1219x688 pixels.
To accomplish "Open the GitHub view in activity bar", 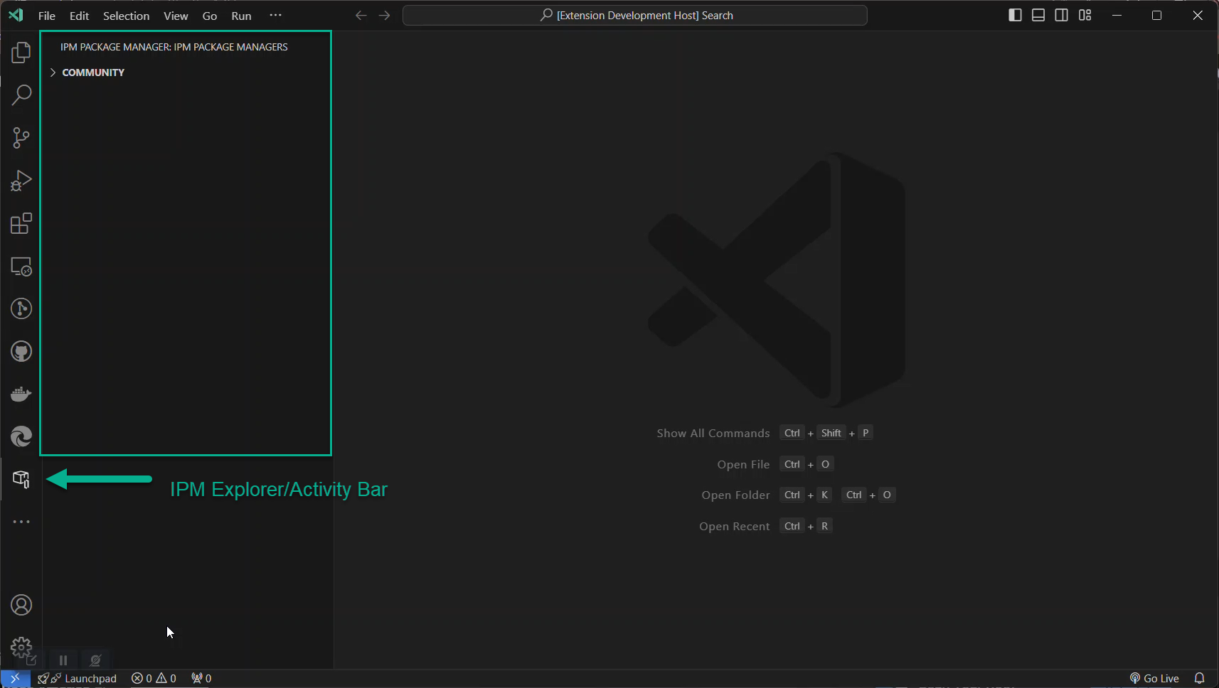I will [x=21, y=351].
